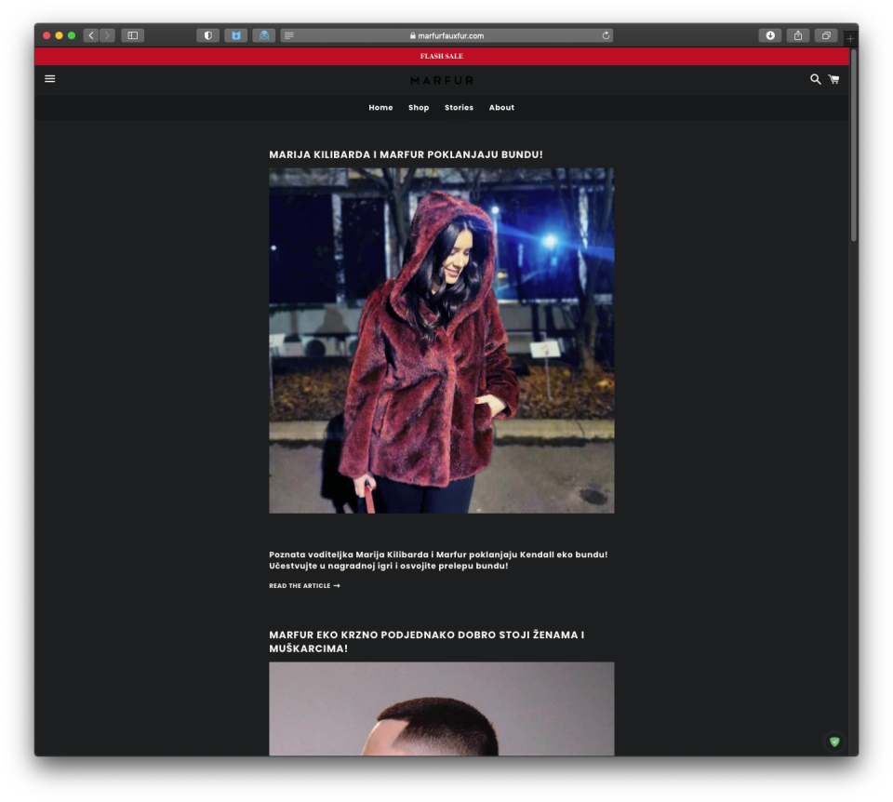
Task: Click the ghost-like extension icon
Action: click(x=263, y=35)
